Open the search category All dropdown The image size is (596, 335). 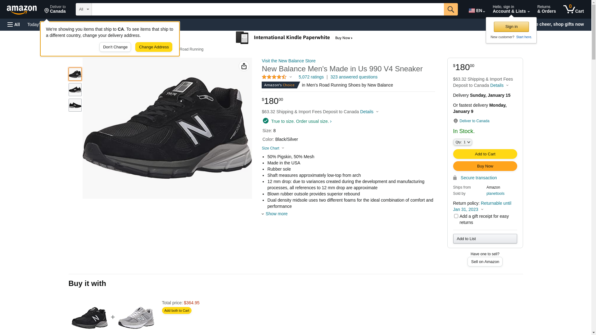point(84,9)
